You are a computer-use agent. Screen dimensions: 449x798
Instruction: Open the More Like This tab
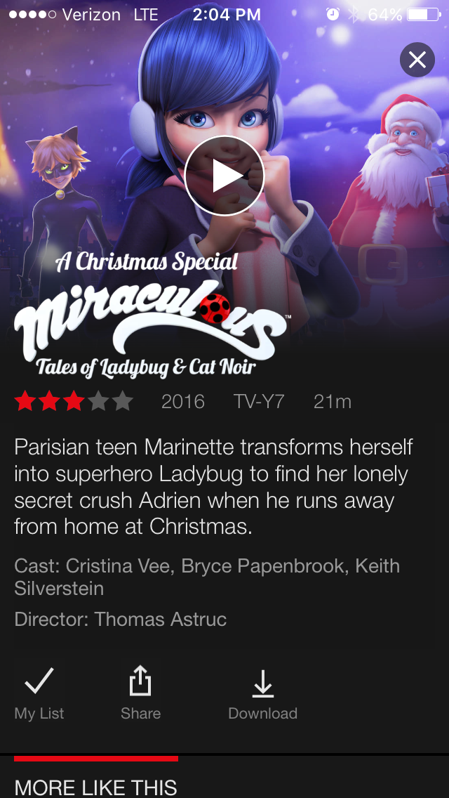(x=95, y=787)
